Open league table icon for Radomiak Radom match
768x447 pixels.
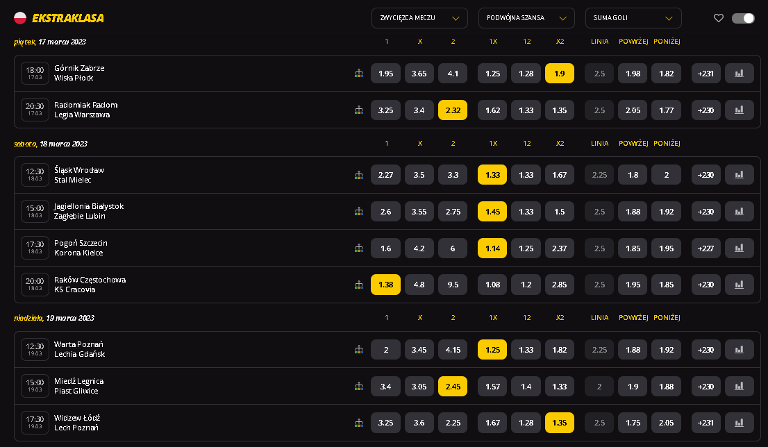click(x=359, y=110)
